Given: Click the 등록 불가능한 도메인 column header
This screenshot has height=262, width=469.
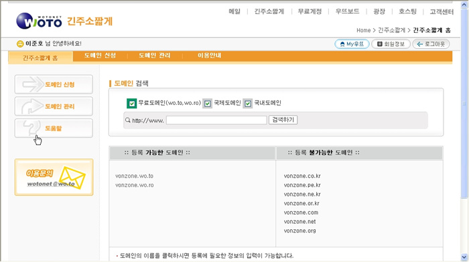Looking at the screenshot, I should 359,153.
